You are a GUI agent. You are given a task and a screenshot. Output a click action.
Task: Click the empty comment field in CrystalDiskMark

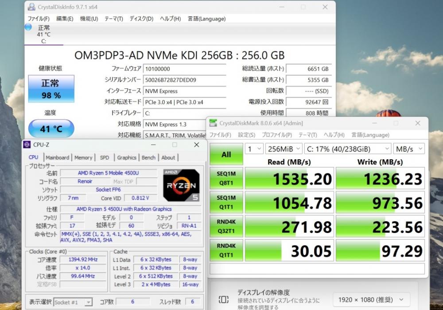317,268
